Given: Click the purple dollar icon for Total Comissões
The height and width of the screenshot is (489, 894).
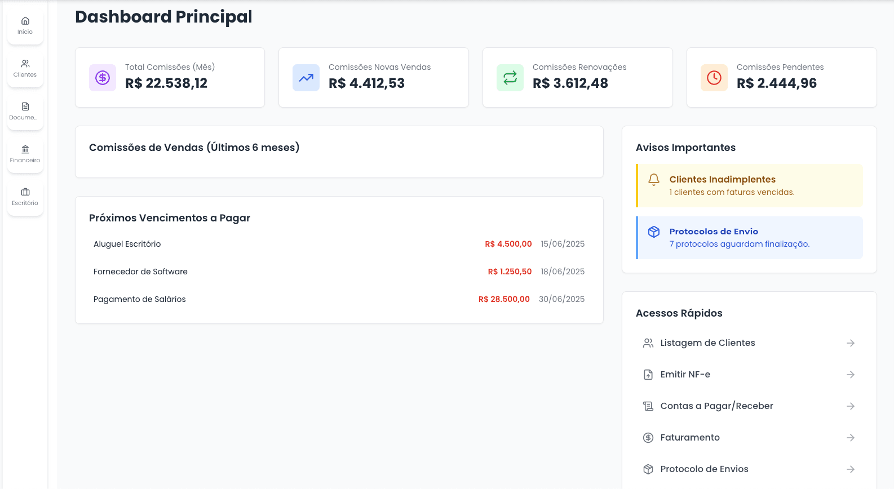Looking at the screenshot, I should 103,78.
